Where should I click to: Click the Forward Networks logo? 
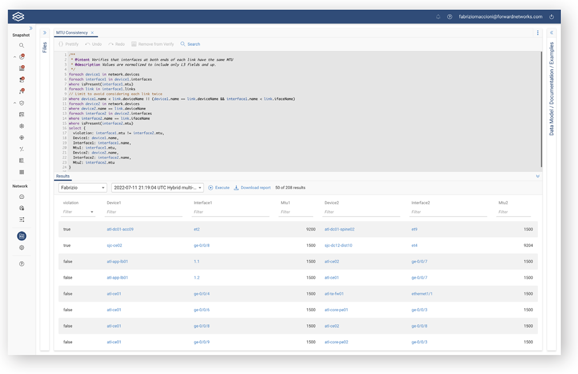[x=18, y=17]
